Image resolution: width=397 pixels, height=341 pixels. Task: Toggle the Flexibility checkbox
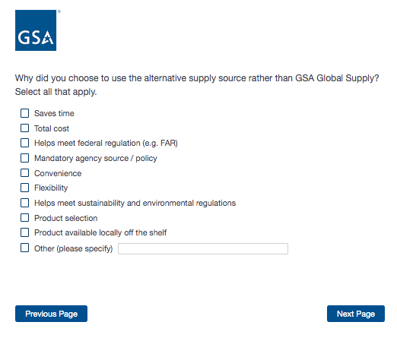click(24, 188)
